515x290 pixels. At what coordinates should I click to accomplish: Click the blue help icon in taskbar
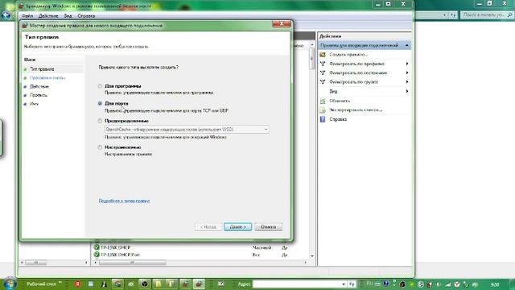pos(386,284)
